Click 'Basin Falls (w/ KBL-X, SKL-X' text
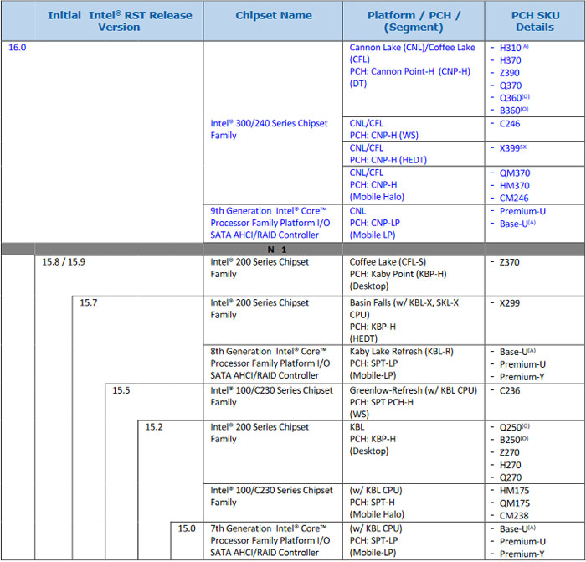The image size is (586, 562). [404, 302]
